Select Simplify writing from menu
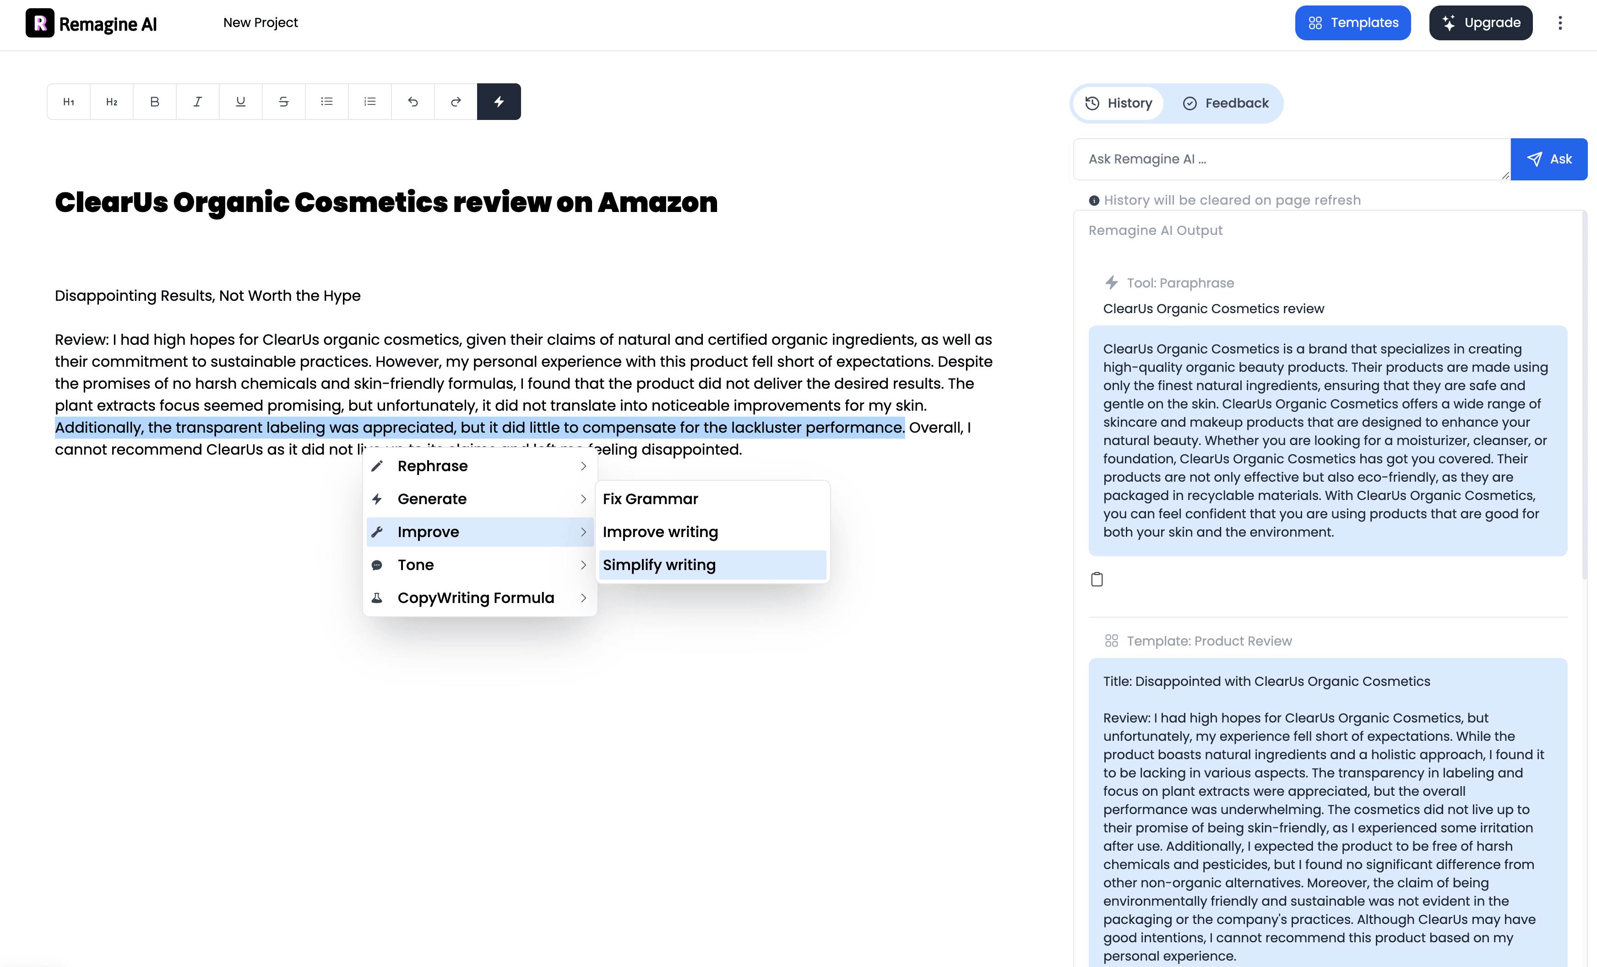The width and height of the screenshot is (1597, 967). (x=659, y=565)
